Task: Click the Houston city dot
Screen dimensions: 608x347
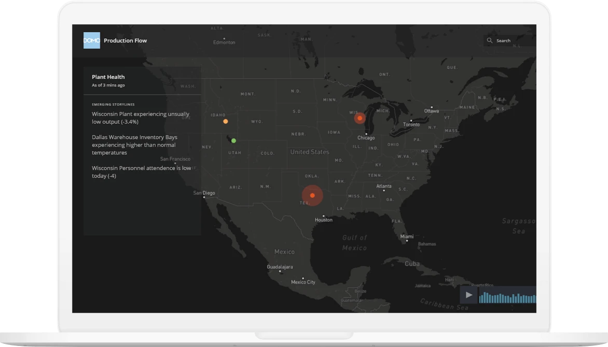Action: [324, 215]
